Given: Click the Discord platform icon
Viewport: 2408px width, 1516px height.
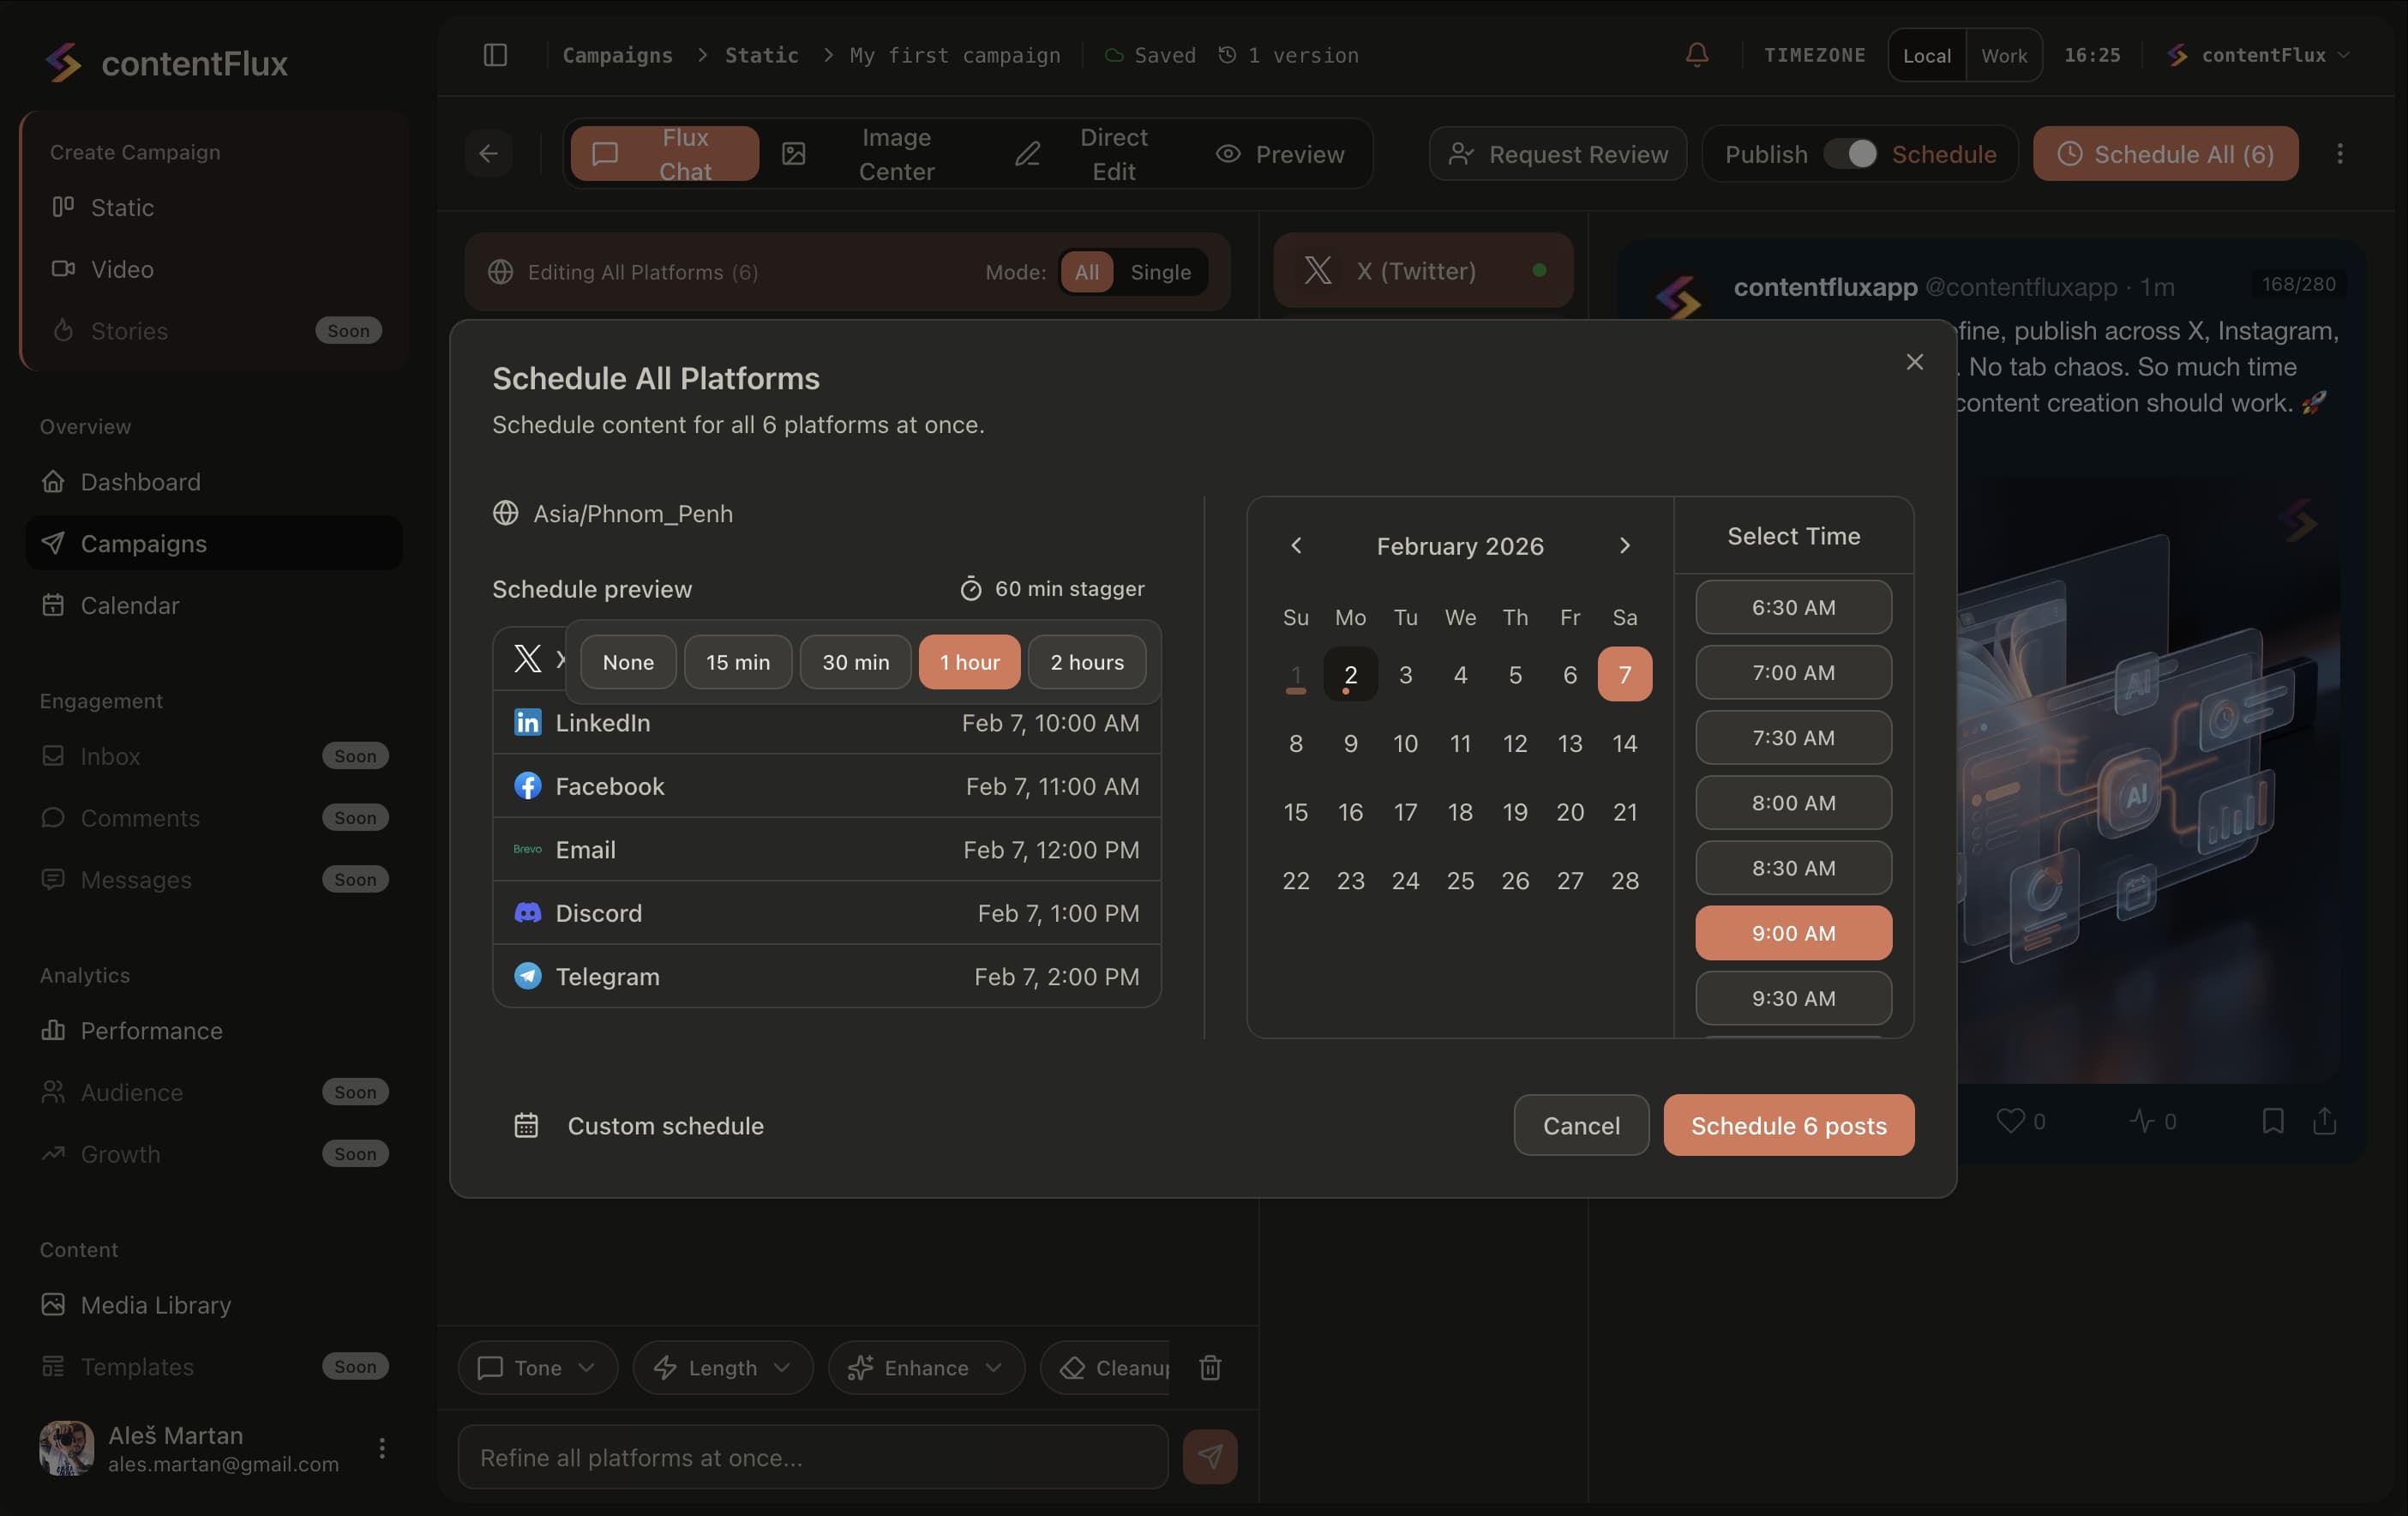Looking at the screenshot, I should 527,912.
